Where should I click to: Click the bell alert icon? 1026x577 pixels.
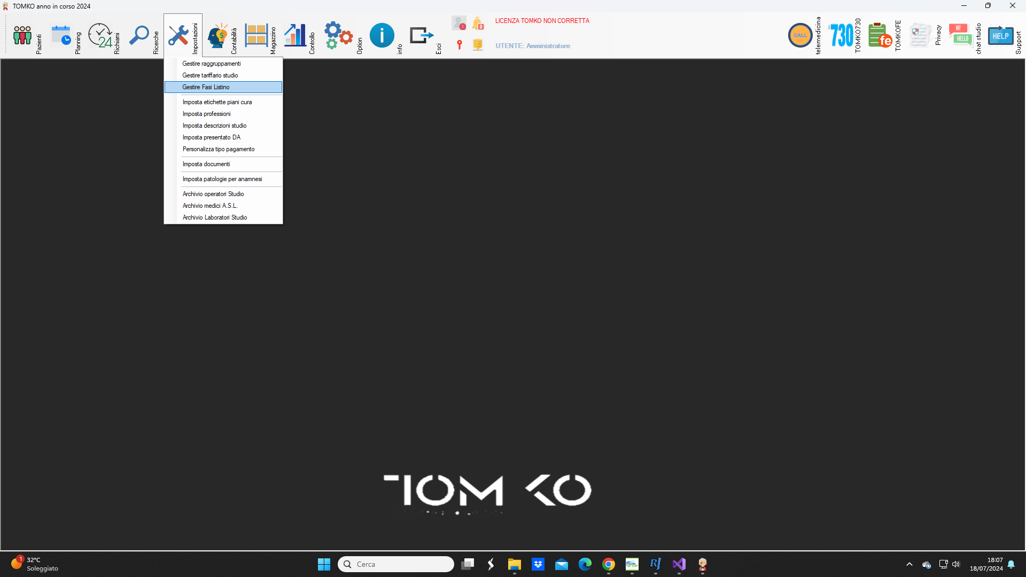point(478,24)
